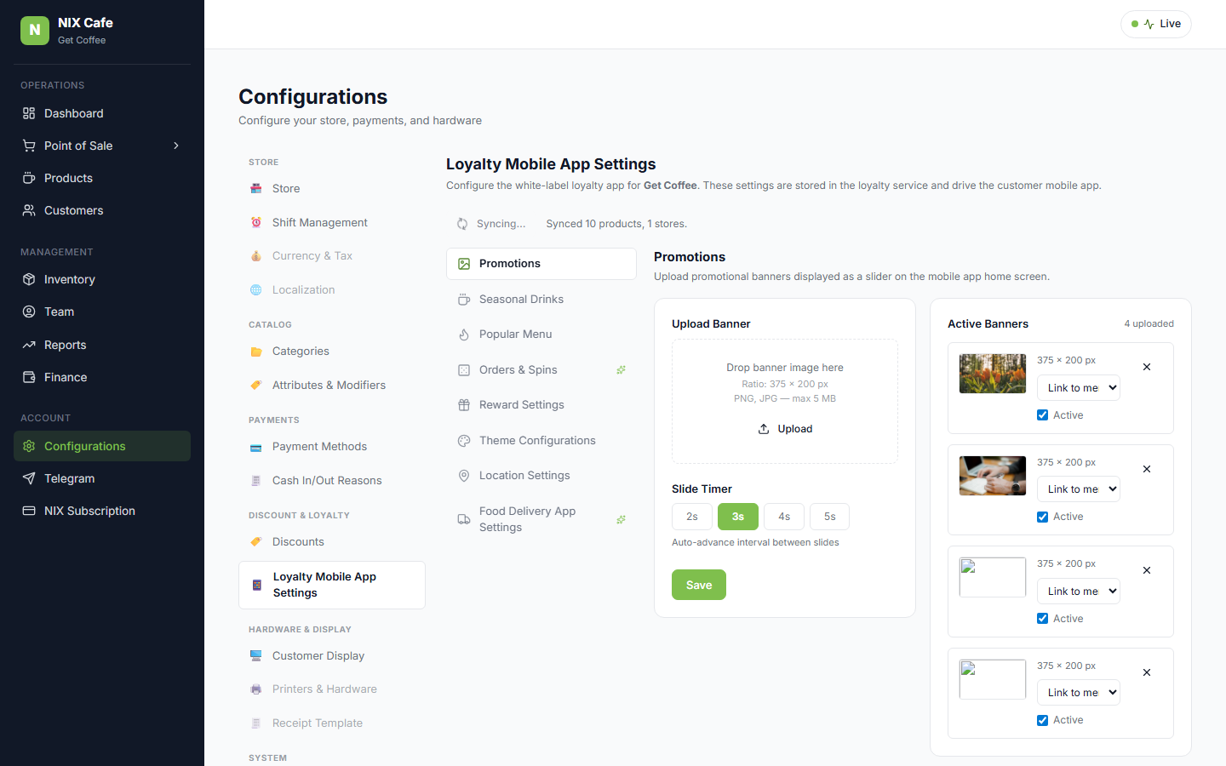Expand the Point of Sale submenu chevron
This screenshot has height=766, width=1226.
pyautogui.click(x=176, y=146)
